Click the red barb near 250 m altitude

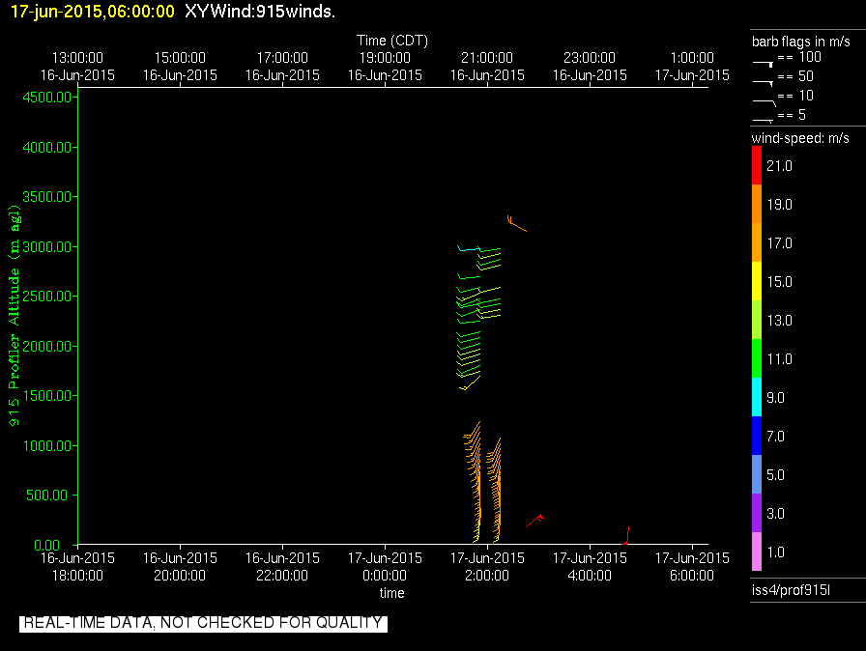[x=534, y=521]
